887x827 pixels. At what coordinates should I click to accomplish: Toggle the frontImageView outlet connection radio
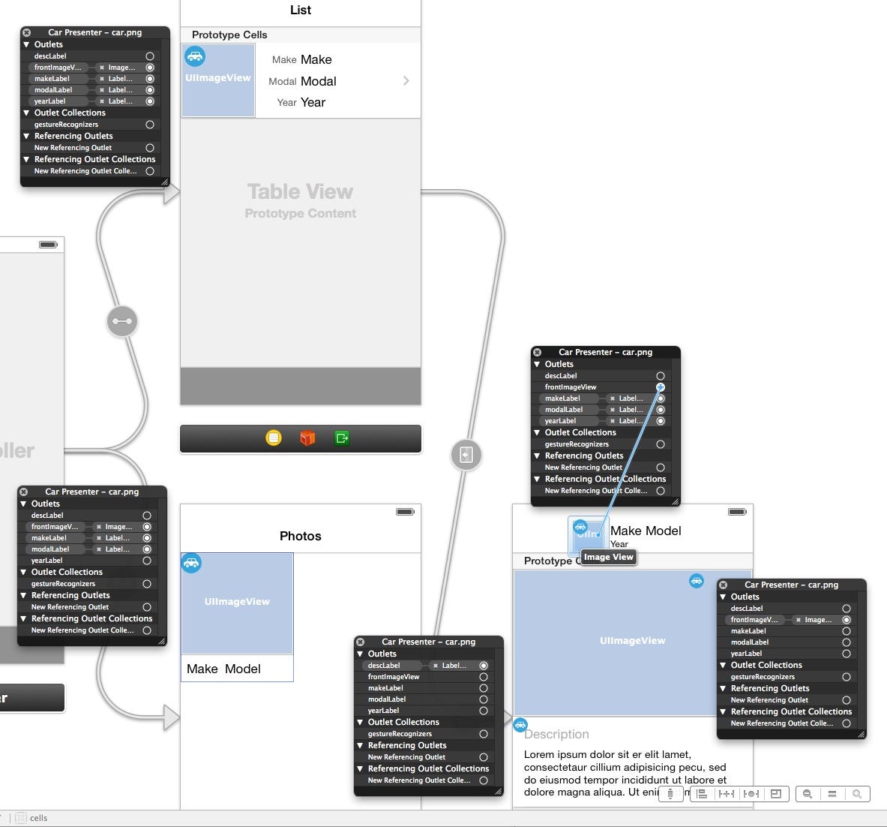pos(660,387)
